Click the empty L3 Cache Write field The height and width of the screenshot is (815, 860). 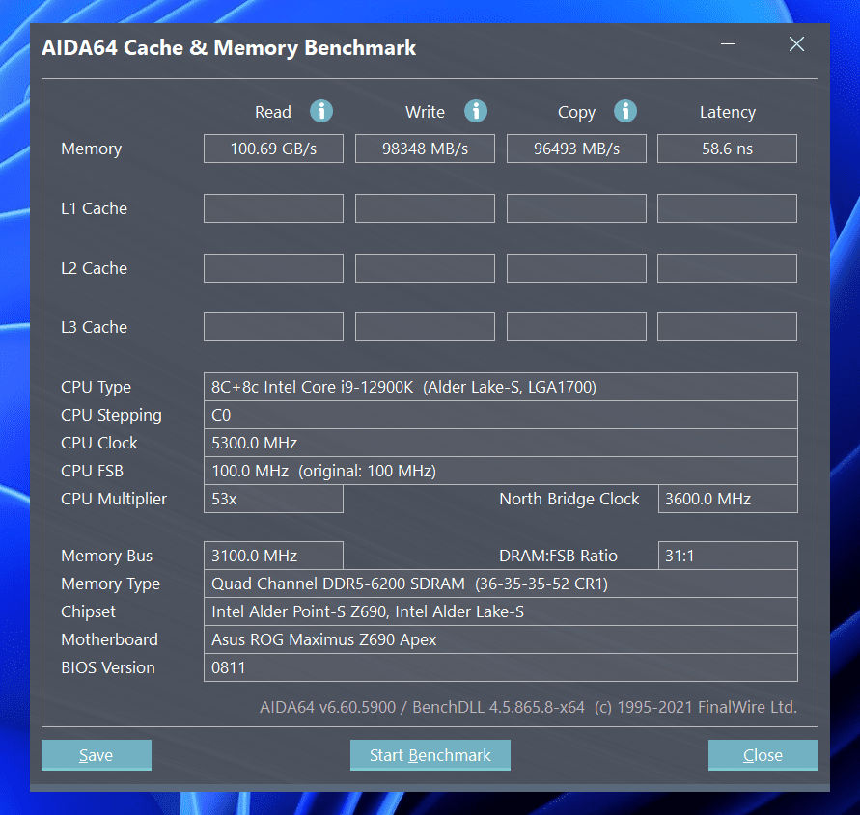(425, 327)
